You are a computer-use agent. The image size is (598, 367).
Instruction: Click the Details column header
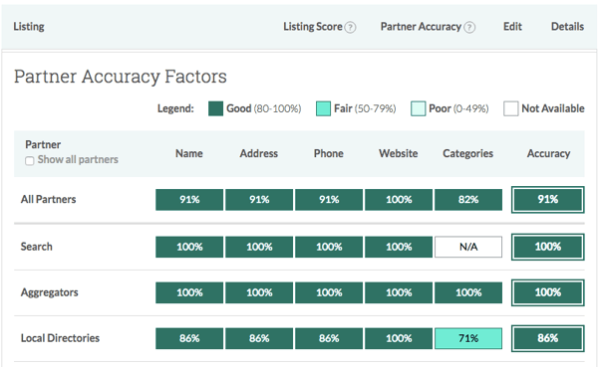(x=567, y=27)
